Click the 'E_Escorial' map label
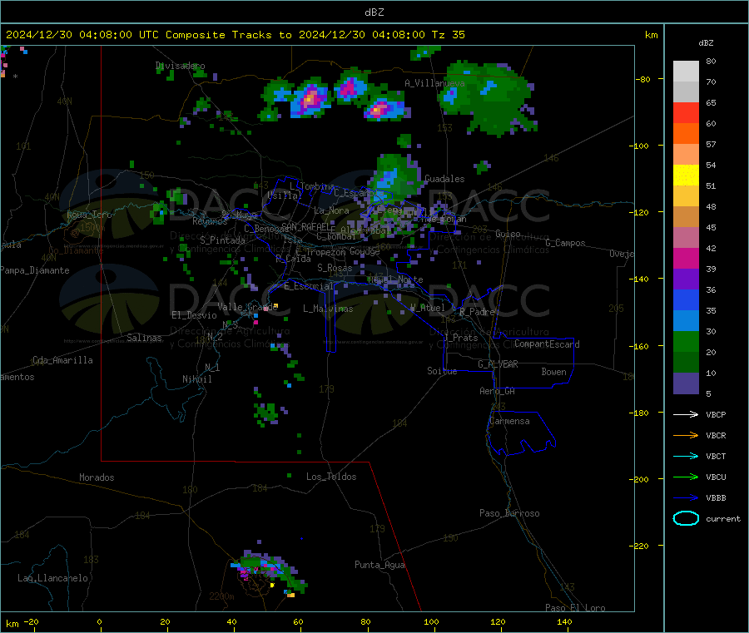 (309, 286)
